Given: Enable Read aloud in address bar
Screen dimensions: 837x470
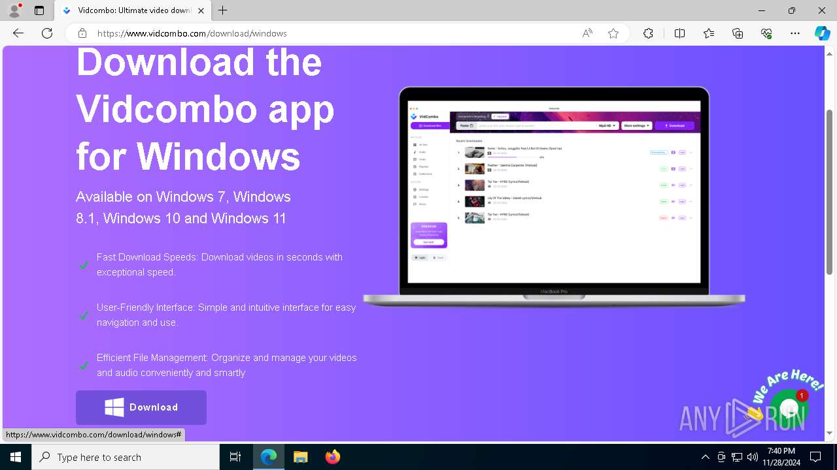Looking at the screenshot, I should [587, 33].
